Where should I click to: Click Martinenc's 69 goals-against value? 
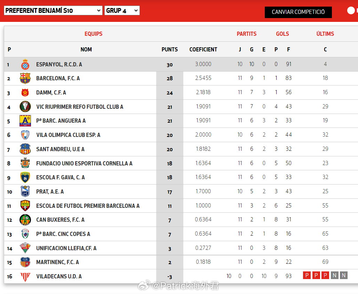point(325,262)
